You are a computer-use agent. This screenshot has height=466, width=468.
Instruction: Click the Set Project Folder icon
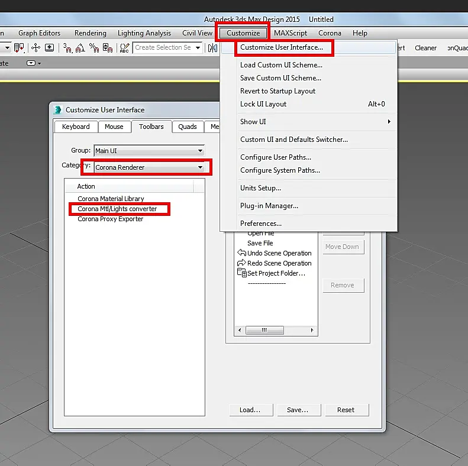coord(242,273)
